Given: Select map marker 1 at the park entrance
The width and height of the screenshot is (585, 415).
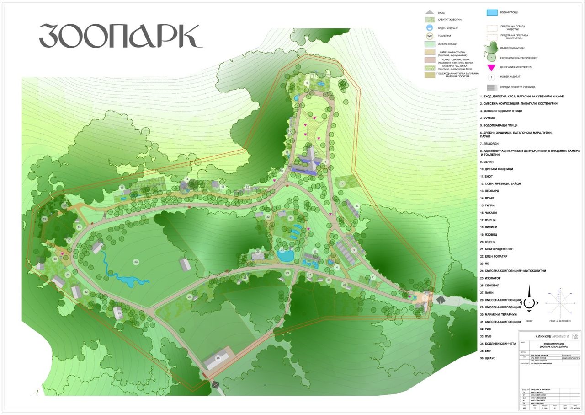Looking at the screenshot, I should click(425, 298).
